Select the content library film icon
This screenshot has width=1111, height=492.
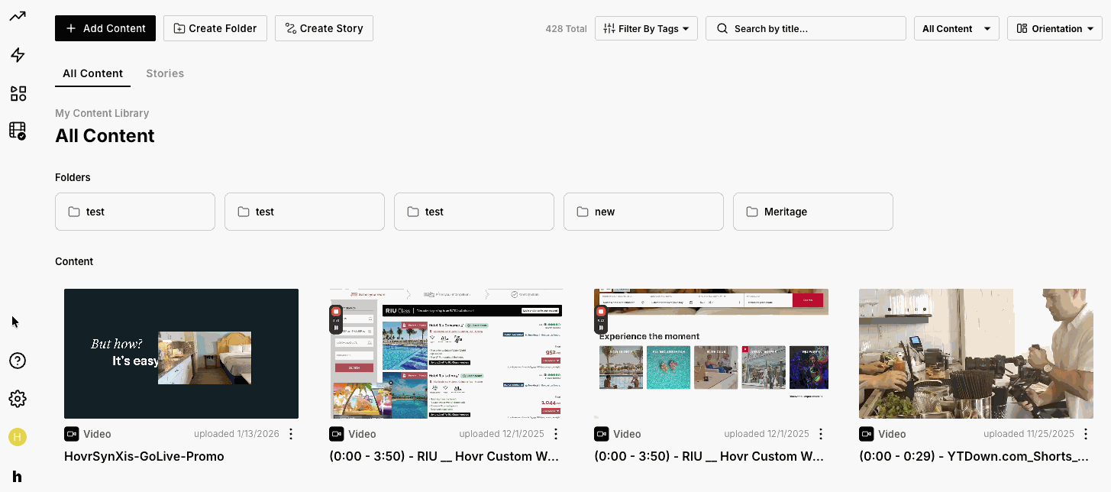pyautogui.click(x=18, y=131)
